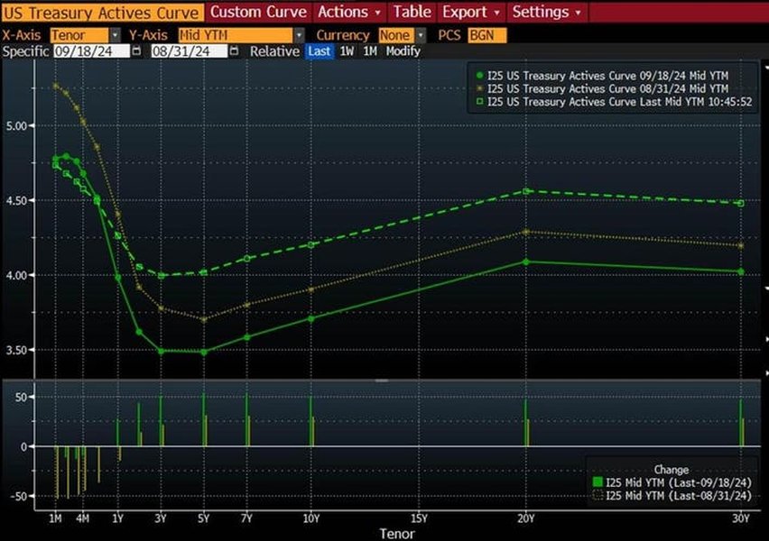Click the 5Y change bar in lower panel
Screen dimensions: 769x541
coord(205,419)
